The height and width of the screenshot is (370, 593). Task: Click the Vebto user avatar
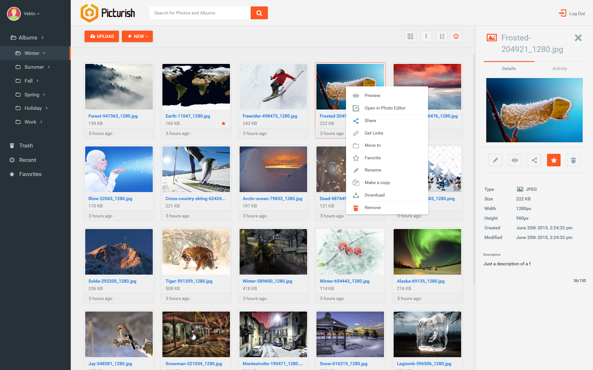(x=14, y=13)
